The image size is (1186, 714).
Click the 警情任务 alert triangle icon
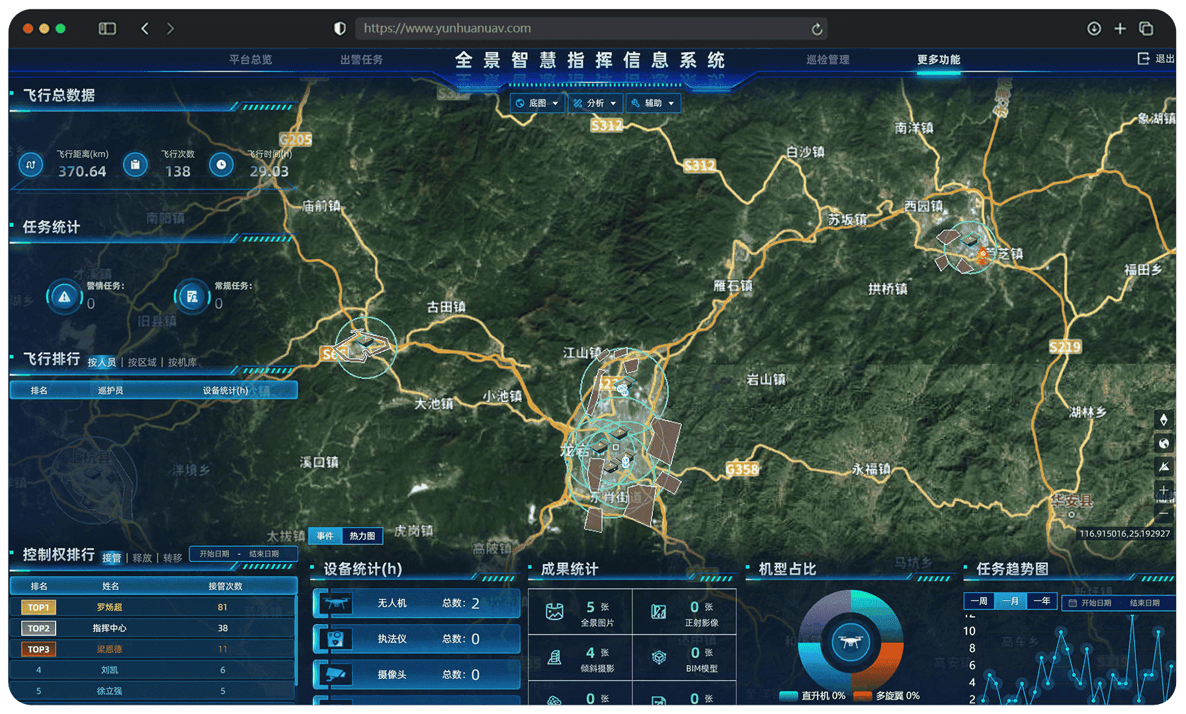(x=64, y=297)
